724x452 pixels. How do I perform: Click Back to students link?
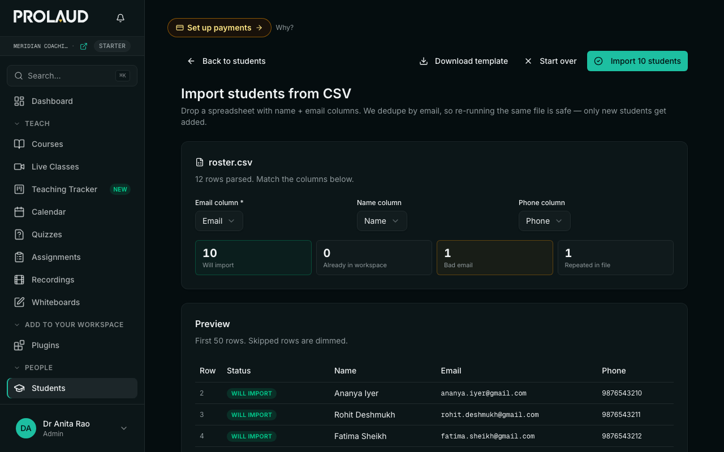tap(226, 61)
